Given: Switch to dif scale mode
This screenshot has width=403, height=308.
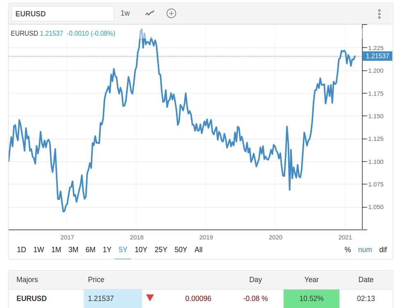Looking at the screenshot, I should pos(383,250).
